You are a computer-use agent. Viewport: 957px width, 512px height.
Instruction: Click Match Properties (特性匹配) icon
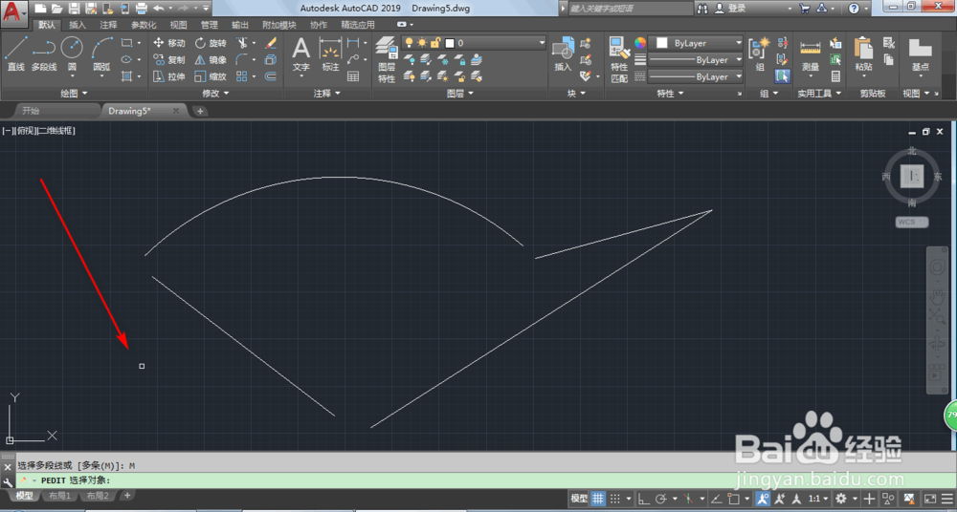(x=619, y=59)
